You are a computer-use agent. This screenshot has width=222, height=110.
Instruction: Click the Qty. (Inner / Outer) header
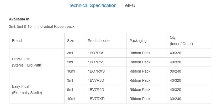pyautogui.click(x=189, y=41)
